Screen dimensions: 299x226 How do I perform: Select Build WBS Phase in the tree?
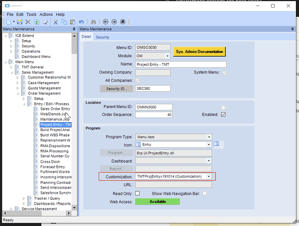pos(55,135)
